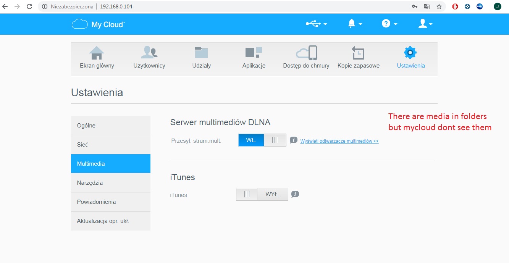The width and height of the screenshot is (509, 263).
Task: Toggle the WŁ. DLNA media server switch
Action: tap(250, 140)
